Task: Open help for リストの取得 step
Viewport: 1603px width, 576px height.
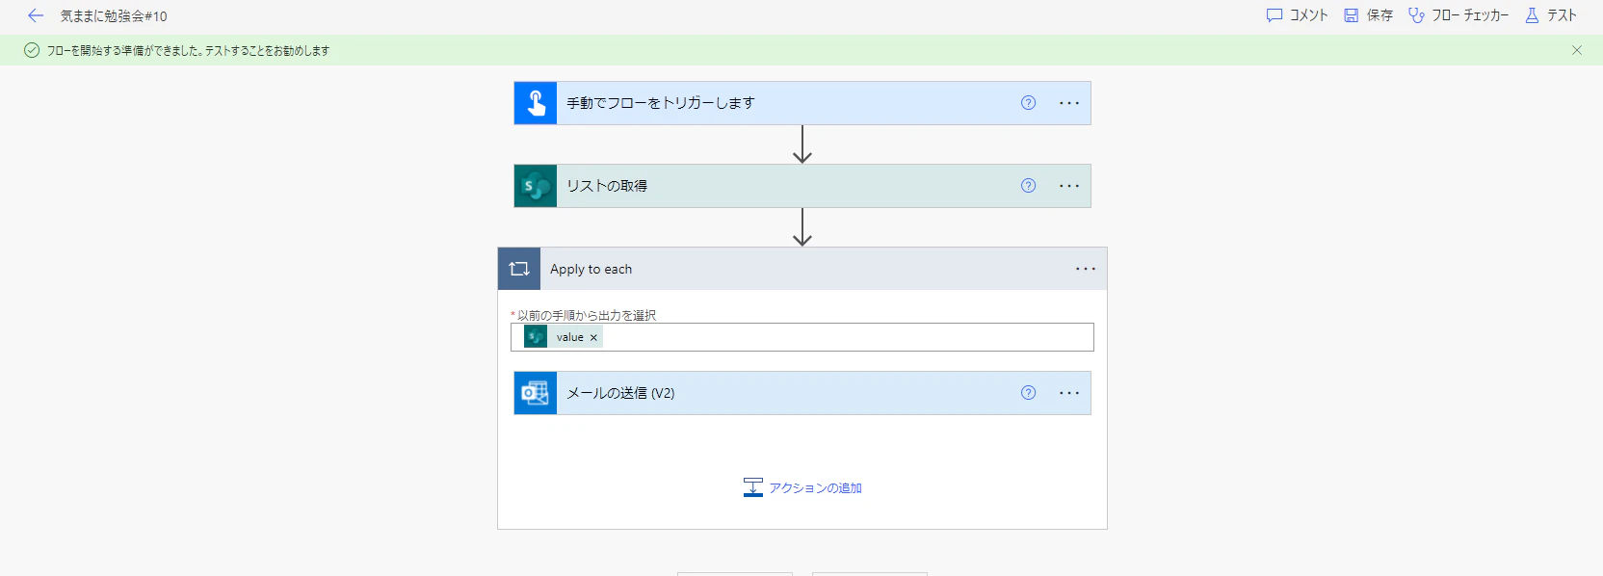Action: (x=1029, y=186)
